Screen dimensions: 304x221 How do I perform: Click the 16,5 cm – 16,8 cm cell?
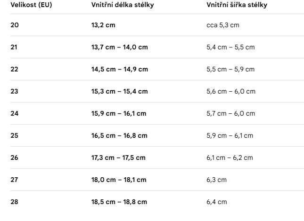(119, 135)
